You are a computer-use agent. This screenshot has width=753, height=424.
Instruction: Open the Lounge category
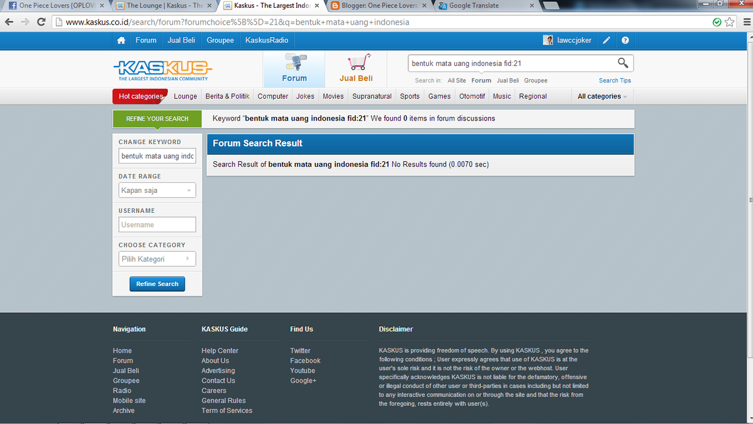point(185,96)
